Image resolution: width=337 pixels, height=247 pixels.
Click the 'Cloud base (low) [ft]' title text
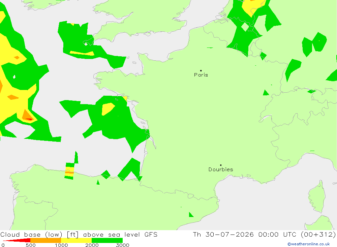(x=39, y=235)
